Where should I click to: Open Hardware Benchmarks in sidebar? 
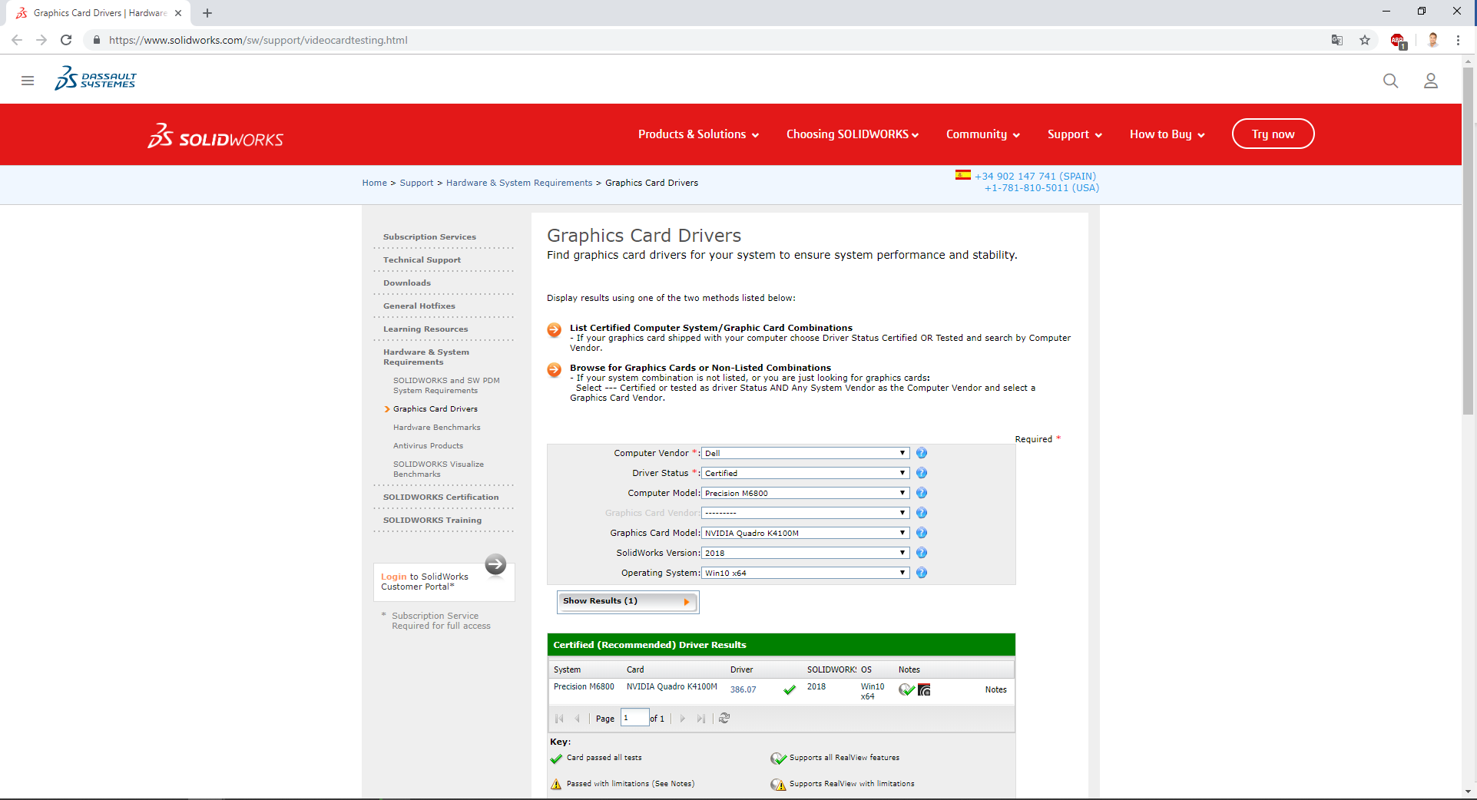pyautogui.click(x=437, y=427)
